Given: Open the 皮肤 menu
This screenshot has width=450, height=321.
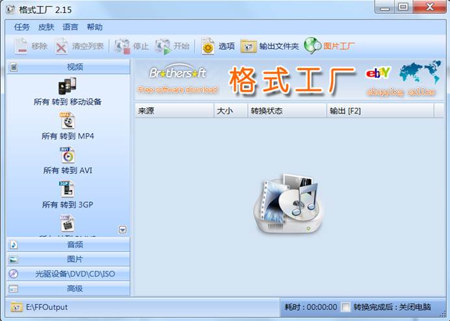Looking at the screenshot, I should (46, 27).
